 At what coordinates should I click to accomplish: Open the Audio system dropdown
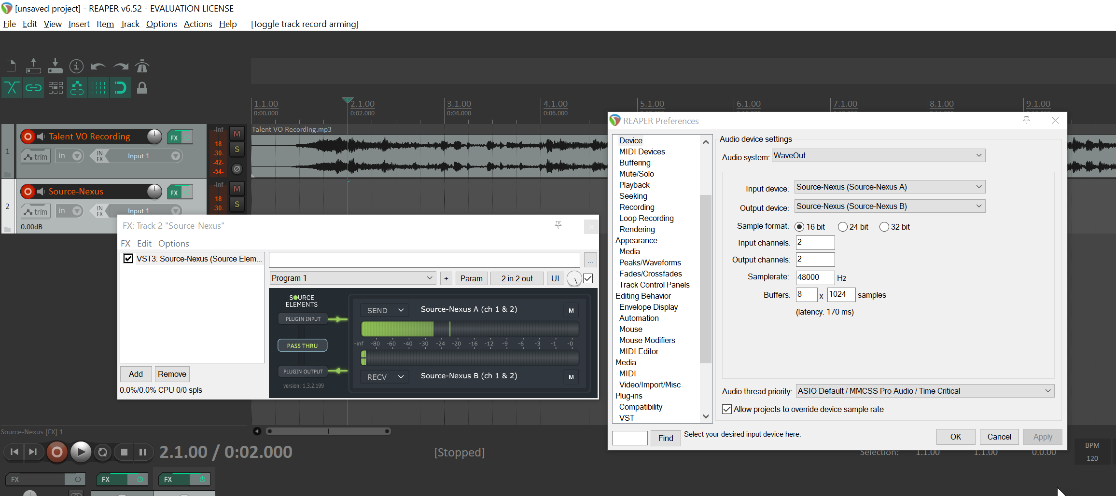(x=878, y=155)
